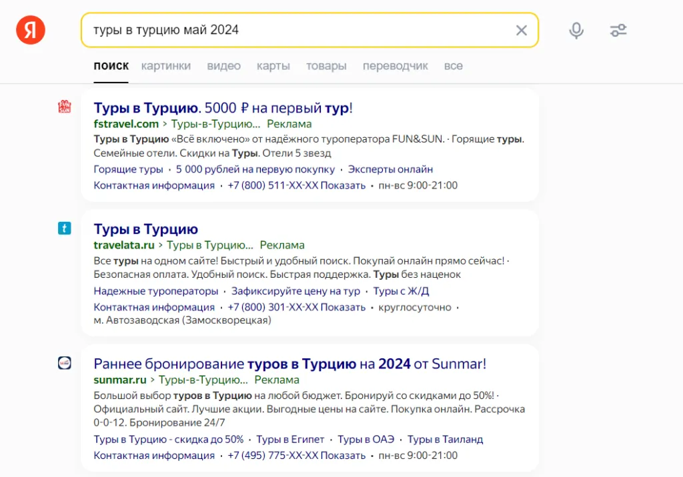Click the Travelata favicon icon

65,228
